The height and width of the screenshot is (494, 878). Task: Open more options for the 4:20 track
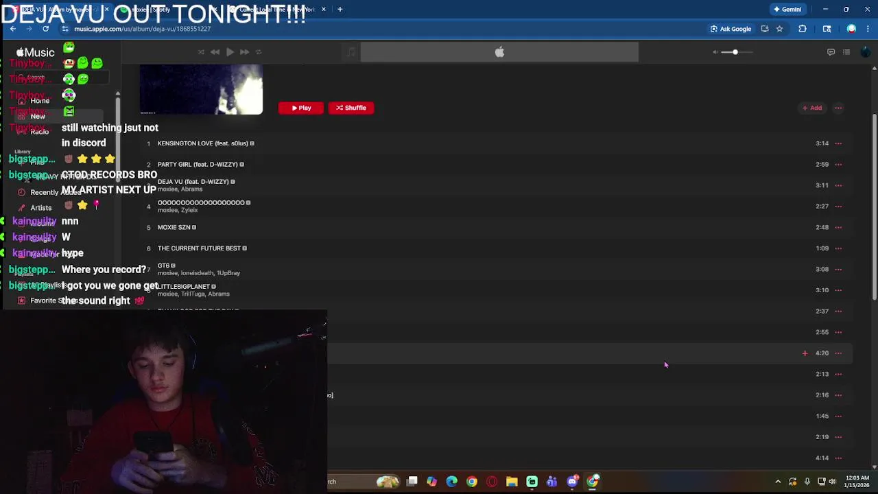pos(838,353)
